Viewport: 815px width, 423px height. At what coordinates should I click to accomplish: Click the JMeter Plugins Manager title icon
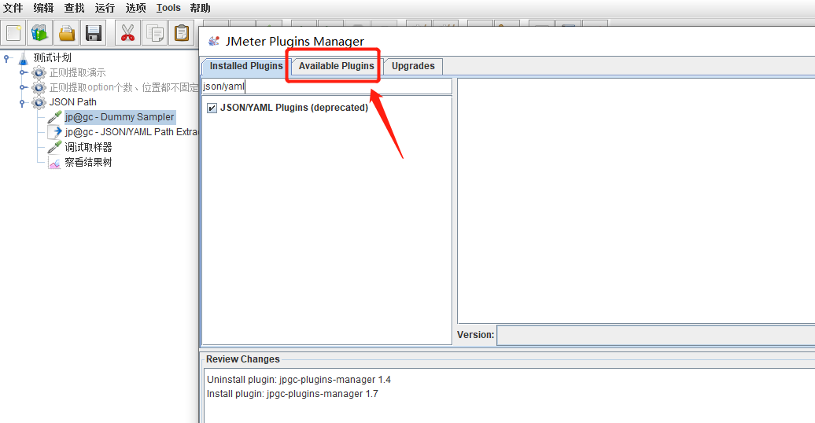coord(214,42)
